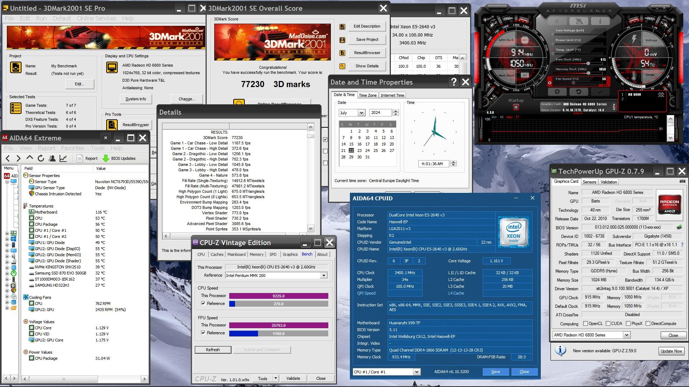Click Show Details magnifier icon
This screenshot has height=387, width=689.
(342, 66)
